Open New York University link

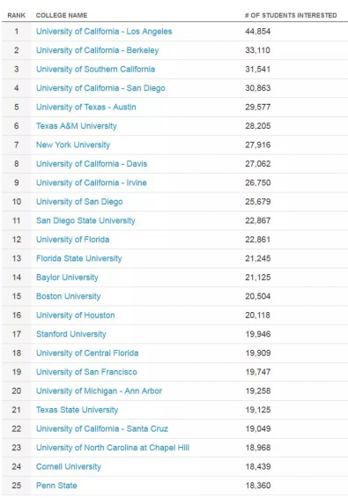(73, 145)
